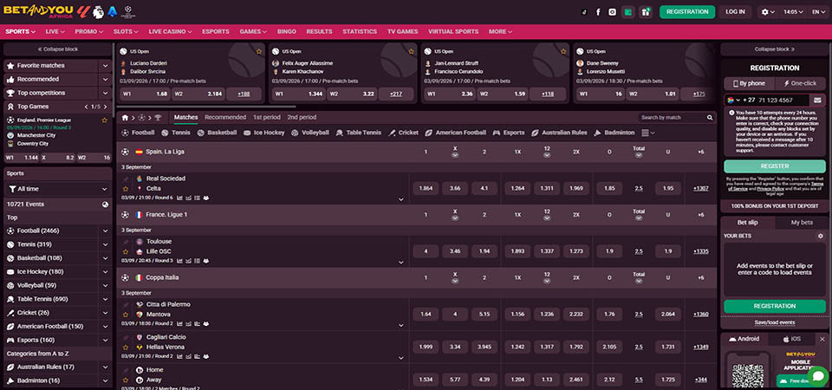This screenshot has width=832, height=390.
Task: Star the Manchester City vs Coventry City game
Action: pyautogui.click(x=105, y=120)
